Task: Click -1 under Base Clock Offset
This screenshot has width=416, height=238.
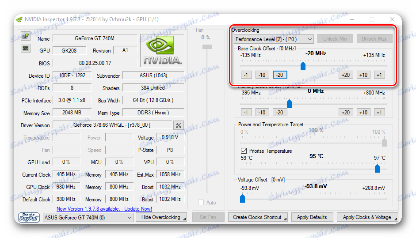Action: (x=246, y=75)
